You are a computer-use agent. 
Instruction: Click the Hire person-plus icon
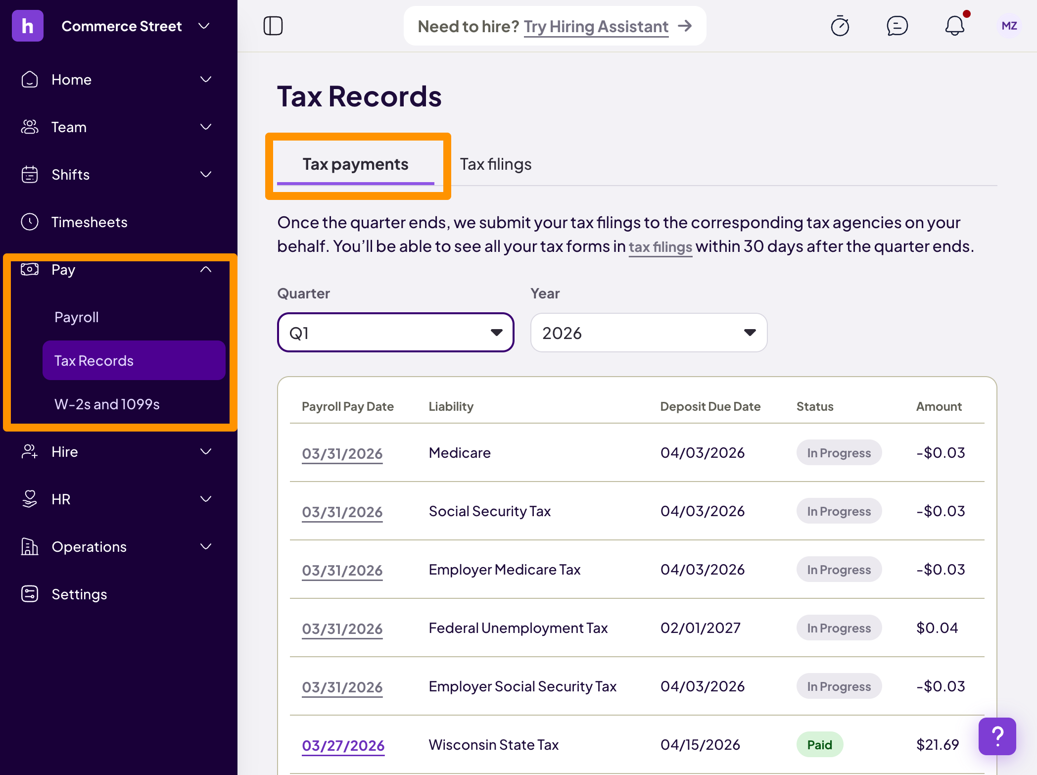pyautogui.click(x=30, y=451)
